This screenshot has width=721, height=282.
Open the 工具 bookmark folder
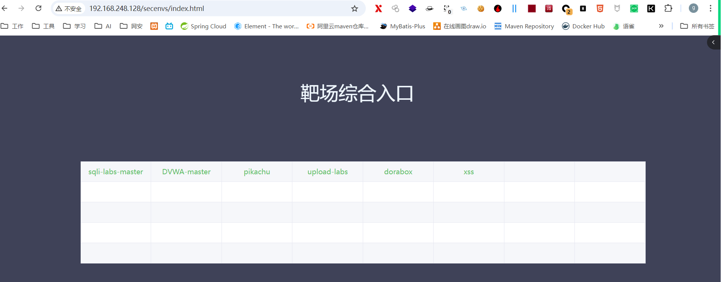(44, 26)
